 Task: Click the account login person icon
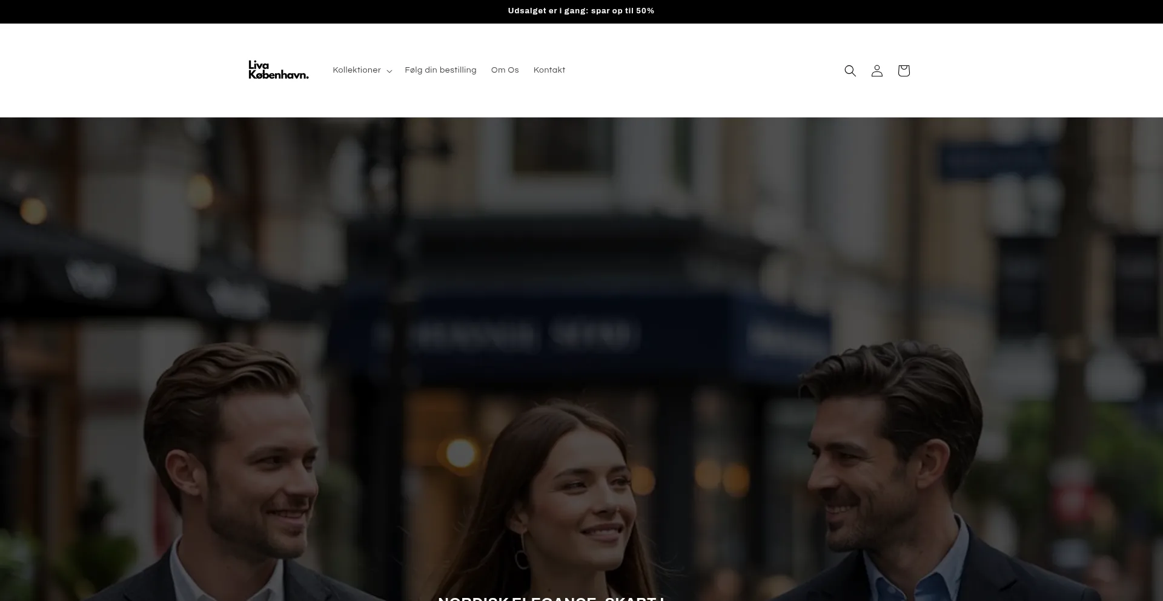coord(876,71)
